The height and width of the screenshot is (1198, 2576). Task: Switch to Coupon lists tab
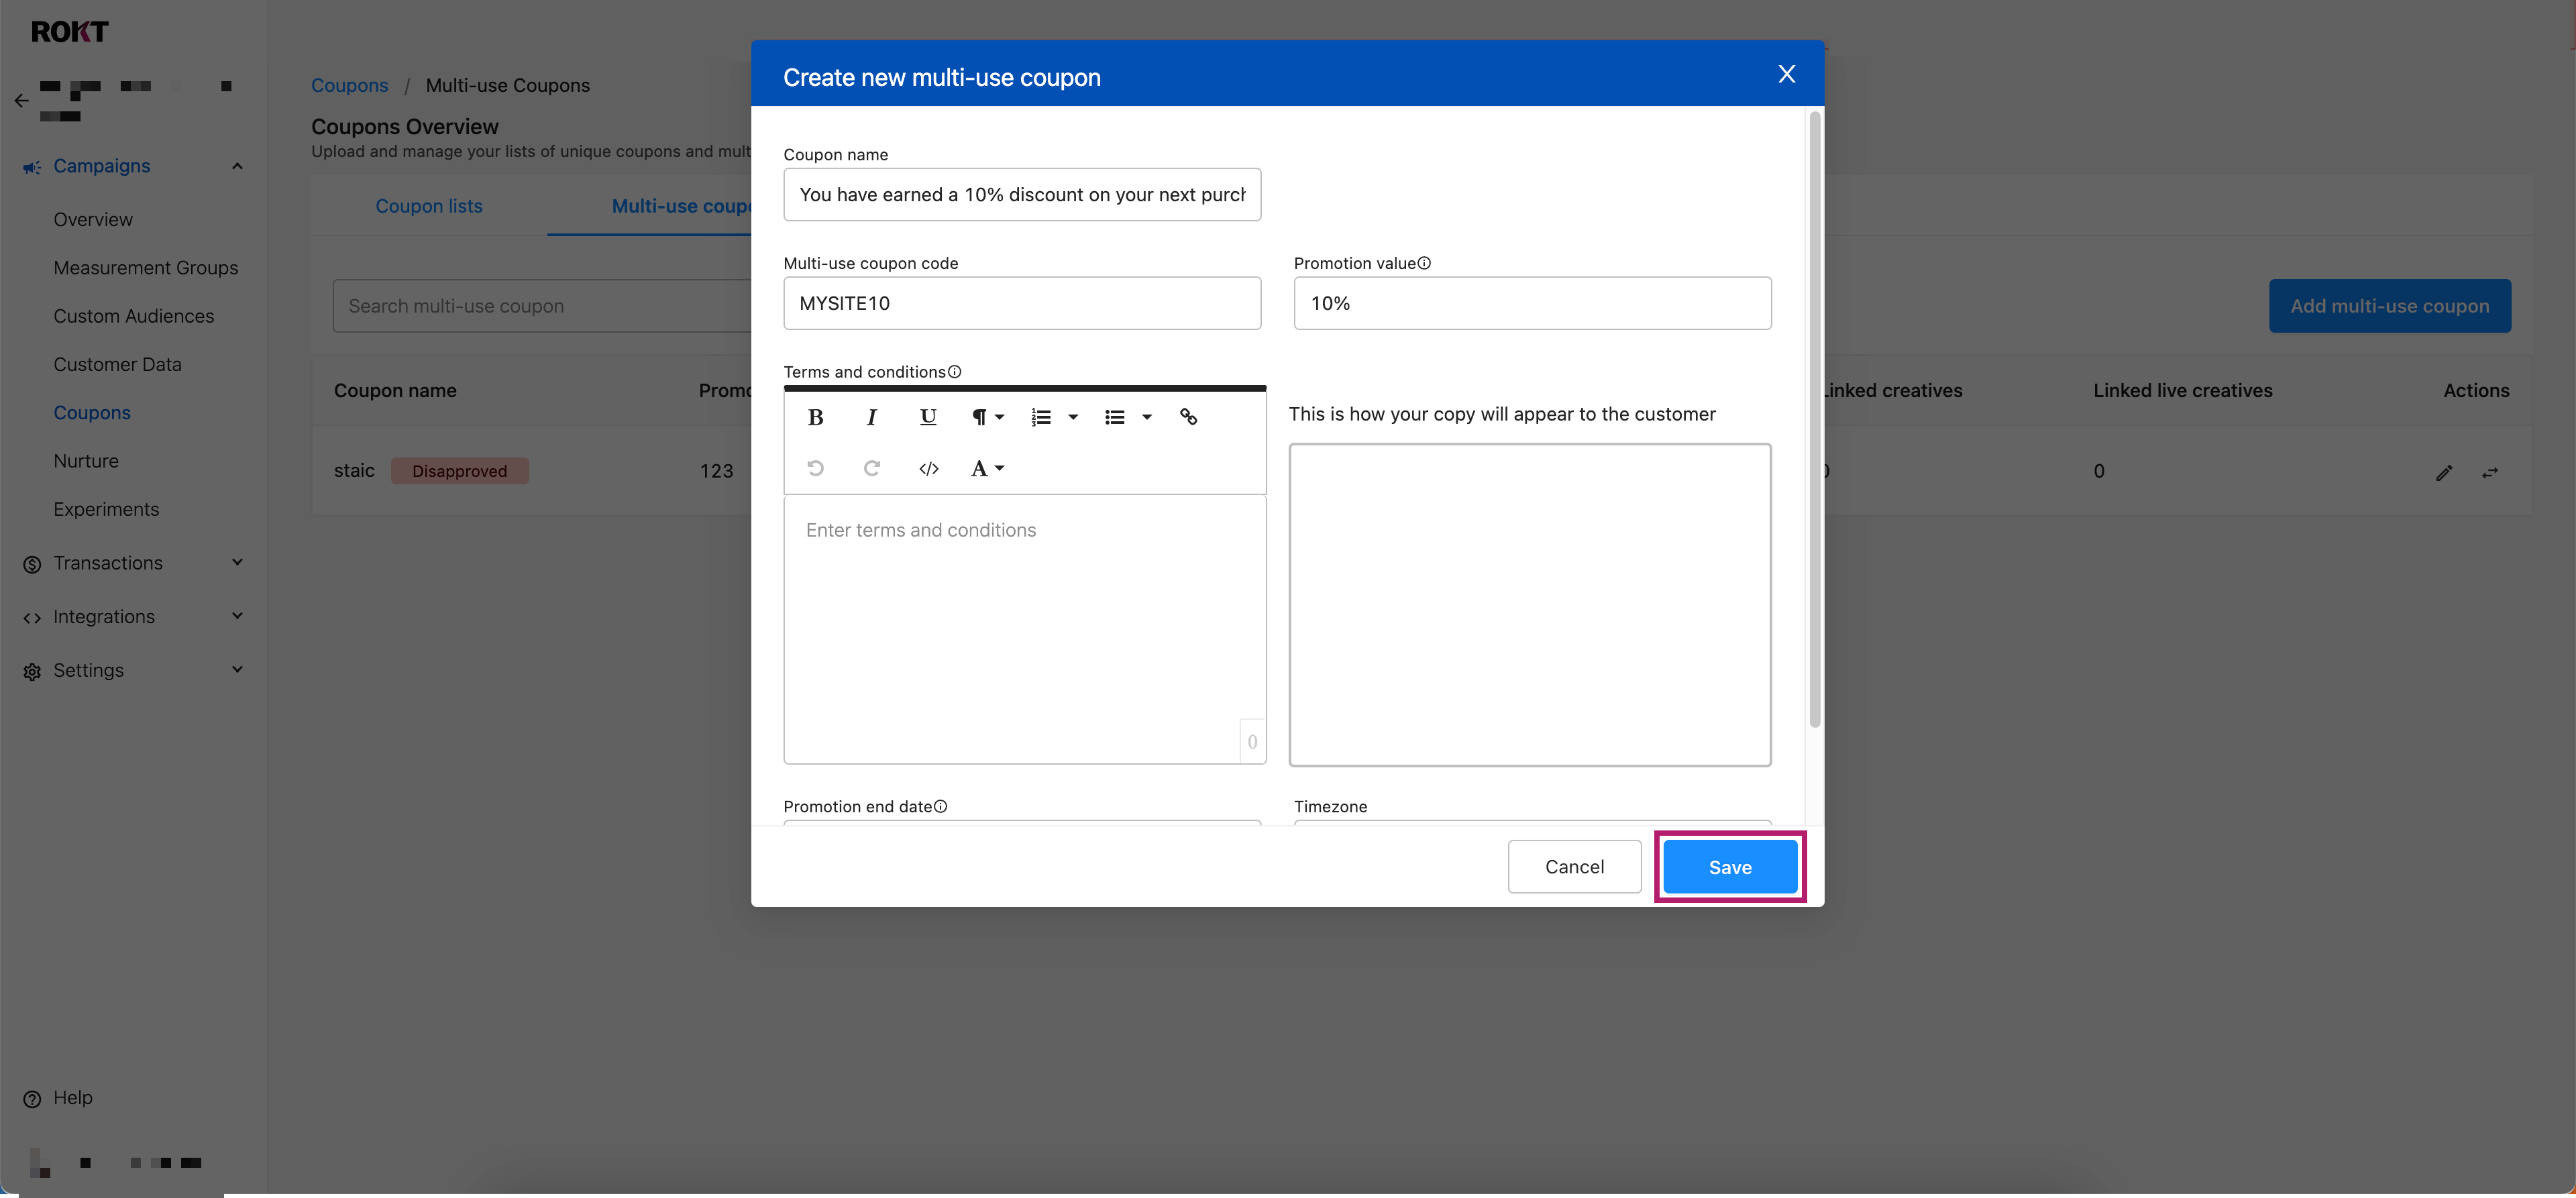[429, 206]
